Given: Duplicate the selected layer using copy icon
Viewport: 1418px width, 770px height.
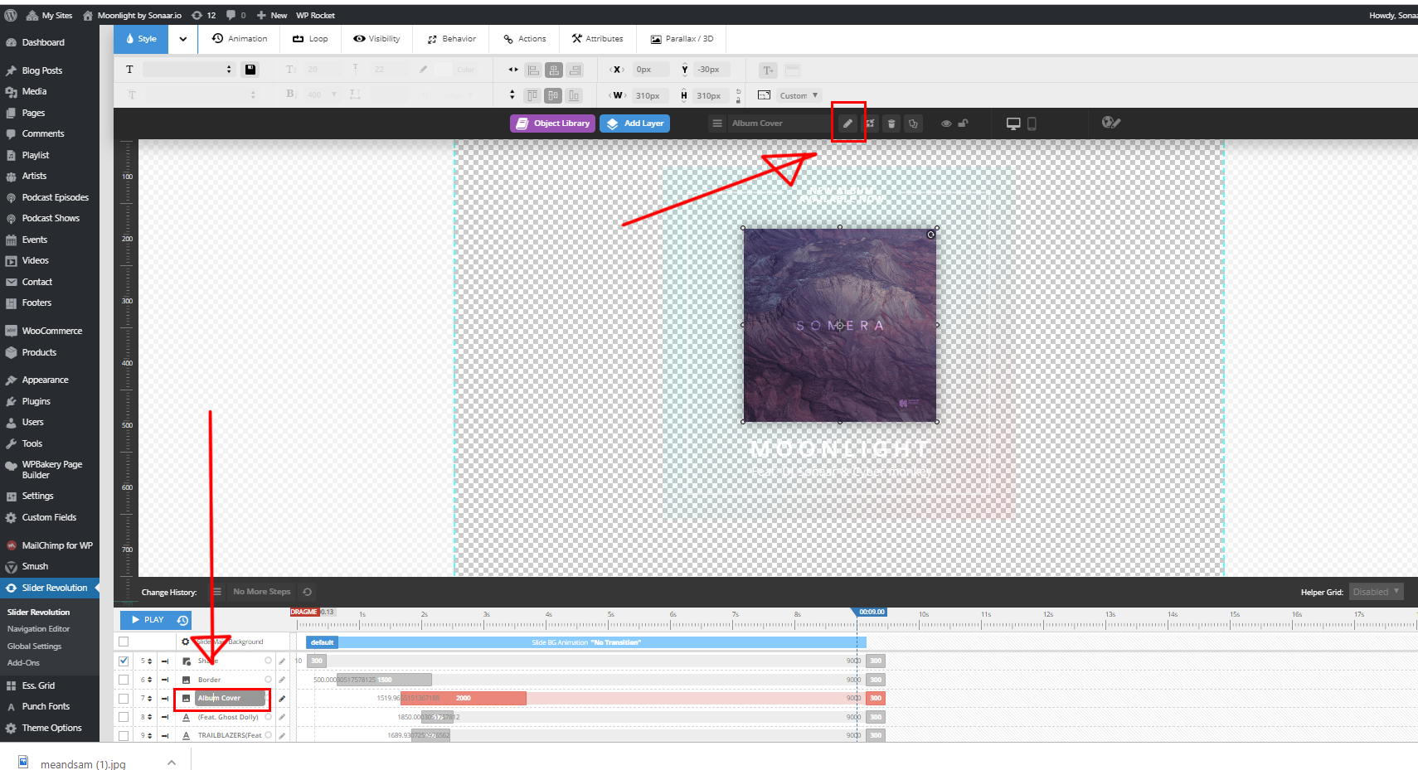Looking at the screenshot, I should coord(913,123).
